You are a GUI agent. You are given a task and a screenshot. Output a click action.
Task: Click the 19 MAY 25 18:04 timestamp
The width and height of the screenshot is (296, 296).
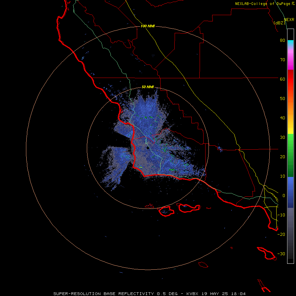[224, 294]
